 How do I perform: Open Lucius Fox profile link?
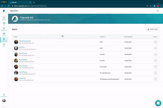[22, 78]
